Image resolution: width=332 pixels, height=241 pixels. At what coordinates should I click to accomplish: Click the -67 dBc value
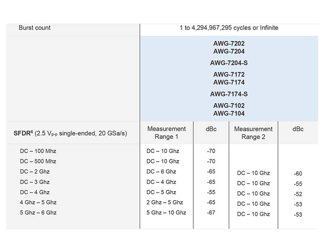pyautogui.click(x=211, y=212)
